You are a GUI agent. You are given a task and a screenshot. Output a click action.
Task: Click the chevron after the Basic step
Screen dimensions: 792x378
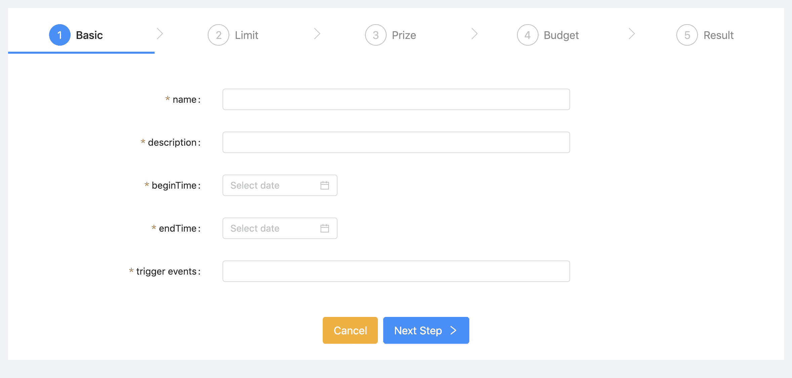pos(160,34)
